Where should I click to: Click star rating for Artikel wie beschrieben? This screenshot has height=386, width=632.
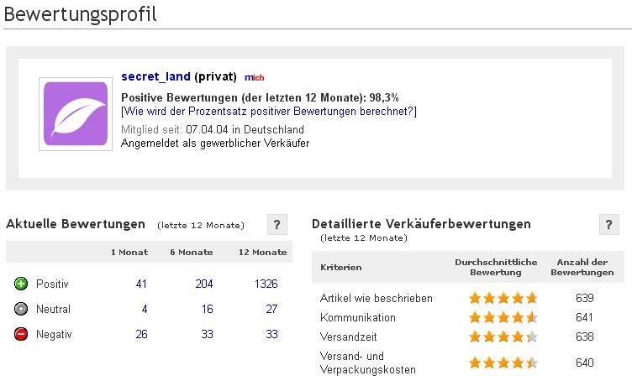click(x=503, y=298)
